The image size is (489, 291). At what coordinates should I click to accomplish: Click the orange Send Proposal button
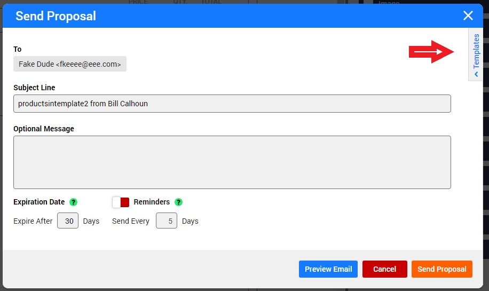[441, 269]
